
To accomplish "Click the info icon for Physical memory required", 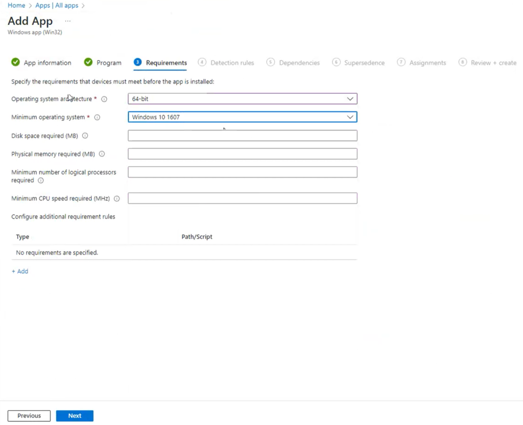I will [102, 154].
